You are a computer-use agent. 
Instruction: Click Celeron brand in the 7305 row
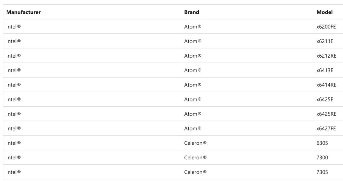click(x=195, y=172)
